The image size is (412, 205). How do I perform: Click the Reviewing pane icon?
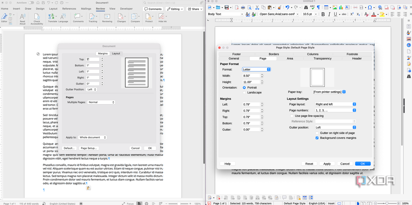pos(107,16)
